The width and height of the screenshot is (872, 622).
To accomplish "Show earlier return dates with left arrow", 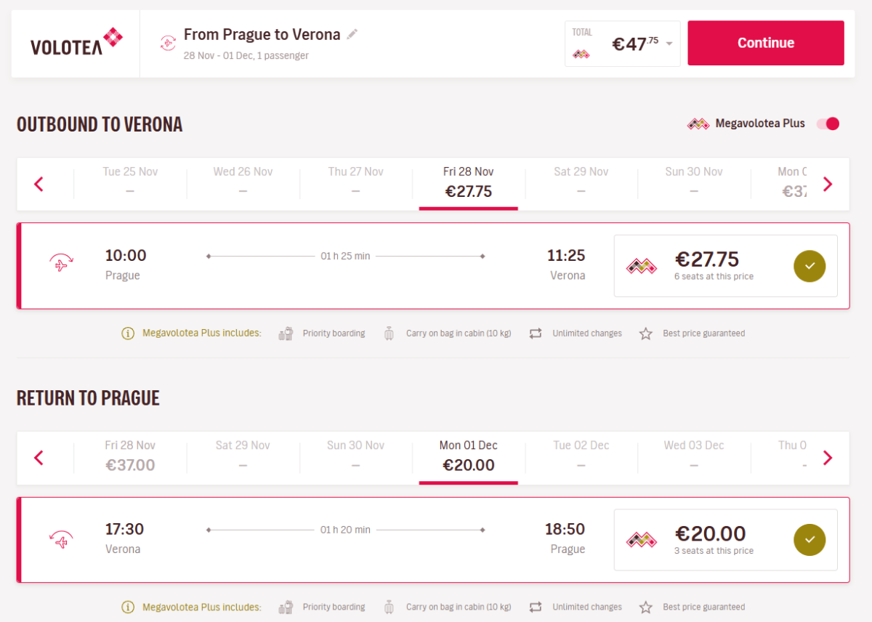I will (39, 458).
